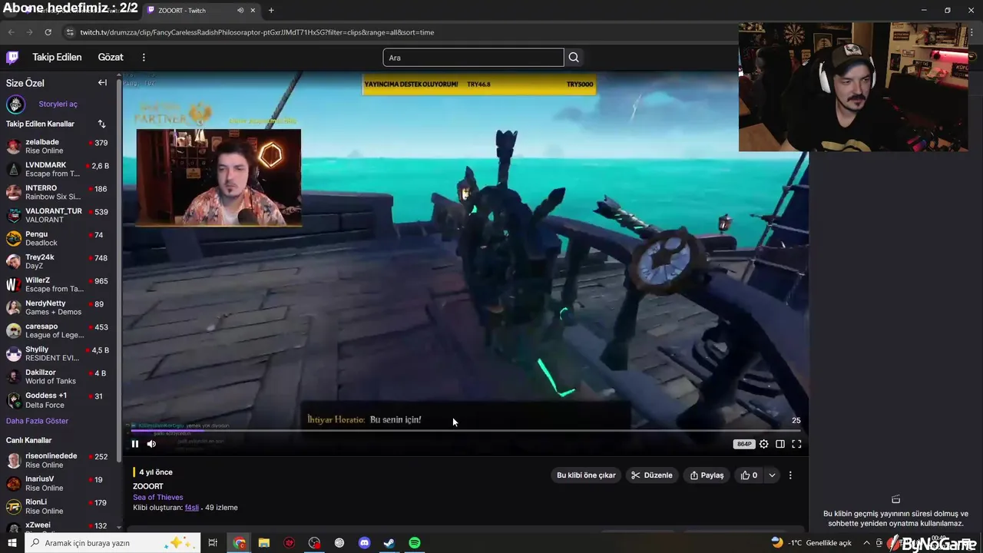Open Sea of Thieves game link
This screenshot has width=983, height=553.
click(x=157, y=497)
